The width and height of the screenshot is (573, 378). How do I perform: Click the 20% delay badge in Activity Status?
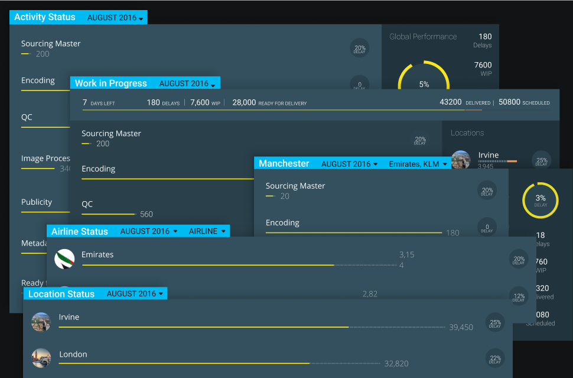[x=359, y=49]
